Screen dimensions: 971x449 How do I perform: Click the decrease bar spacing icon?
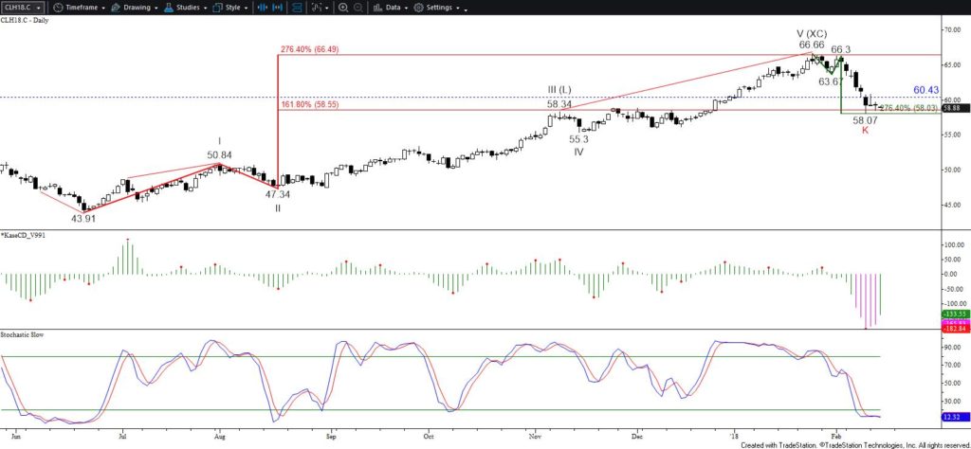pyautogui.click(x=262, y=8)
